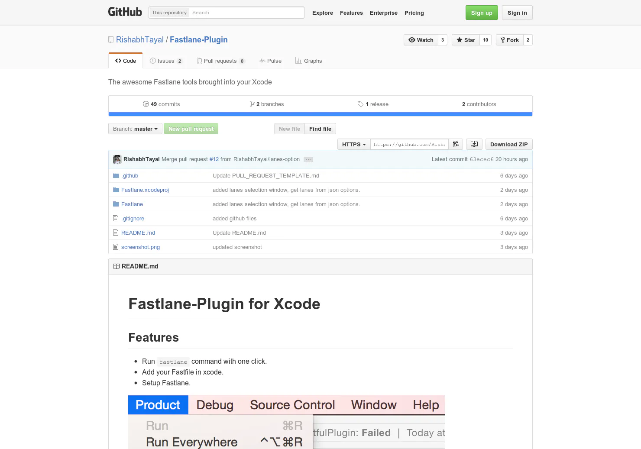This screenshot has width=641, height=449.
Task: Click the GitHub logo
Action: [x=125, y=12]
